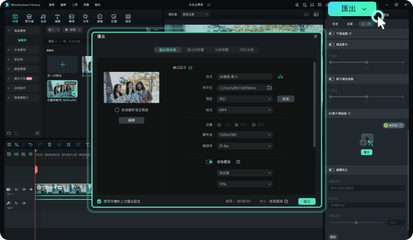Enable the 穩定影片 toggle
This screenshot has width=413, height=240.
coord(331,44)
